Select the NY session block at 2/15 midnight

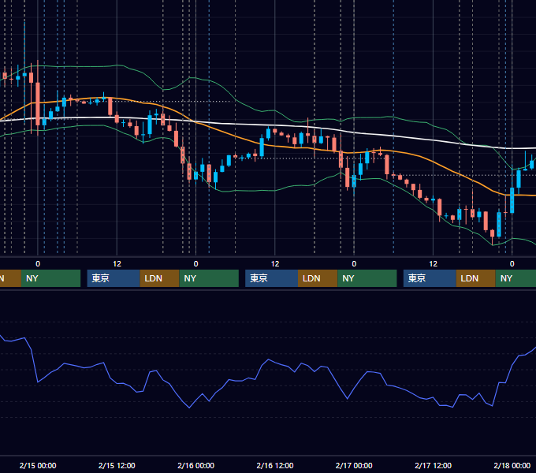coord(50,278)
